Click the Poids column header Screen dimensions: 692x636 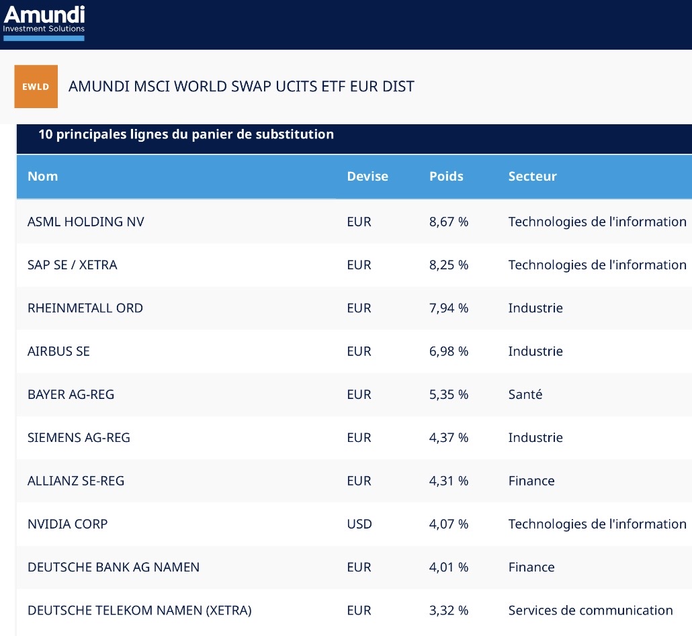446,177
